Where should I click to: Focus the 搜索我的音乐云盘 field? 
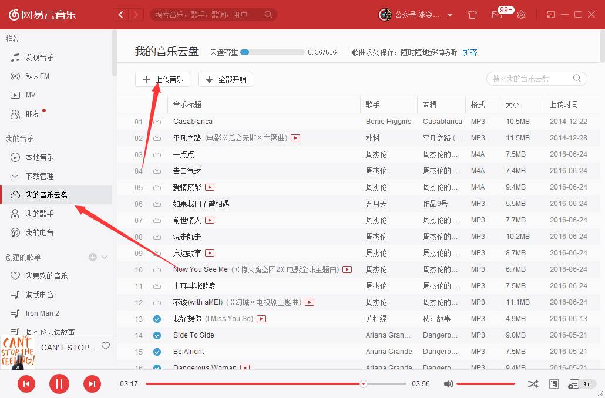pyautogui.click(x=537, y=79)
